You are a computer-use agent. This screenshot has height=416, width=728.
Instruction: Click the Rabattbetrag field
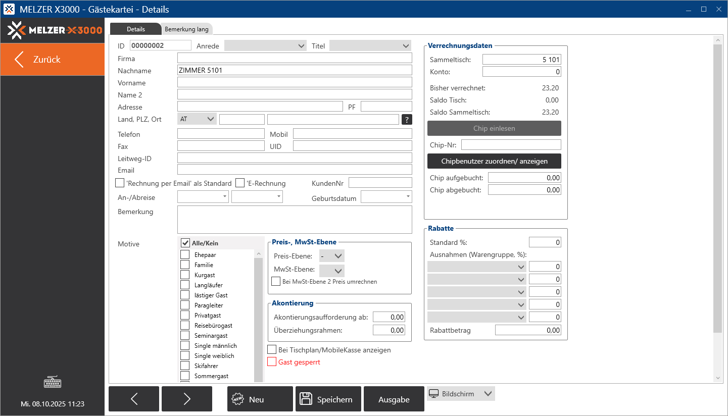coord(528,330)
